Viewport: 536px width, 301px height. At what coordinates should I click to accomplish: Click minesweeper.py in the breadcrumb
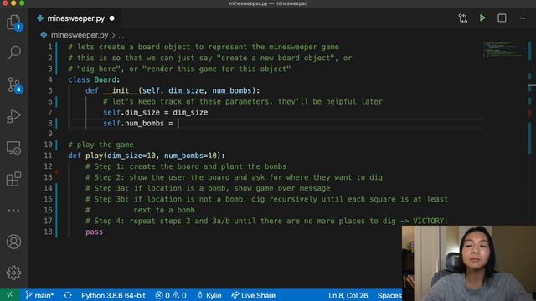tap(80, 35)
